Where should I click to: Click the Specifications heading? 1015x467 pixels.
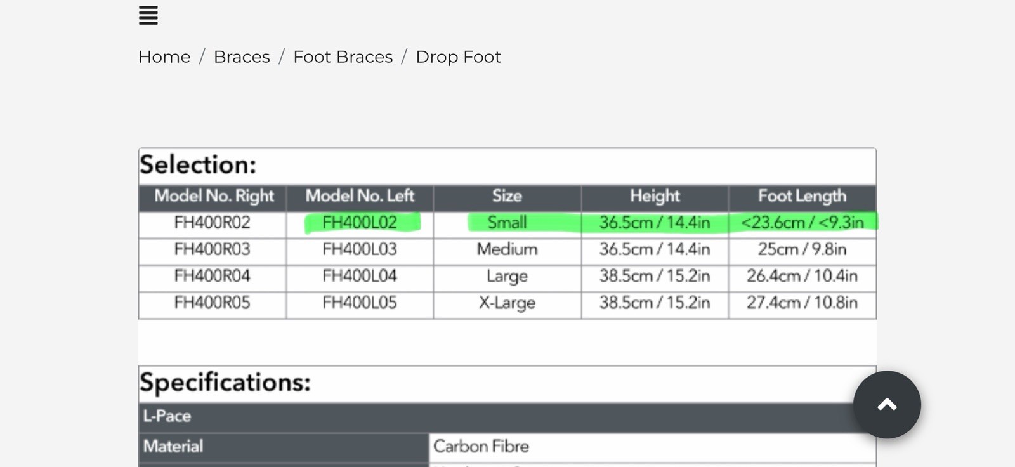(225, 383)
